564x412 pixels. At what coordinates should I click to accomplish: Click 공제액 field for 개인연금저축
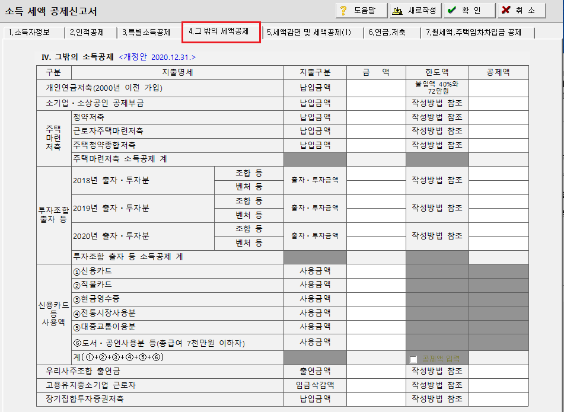point(499,88)
